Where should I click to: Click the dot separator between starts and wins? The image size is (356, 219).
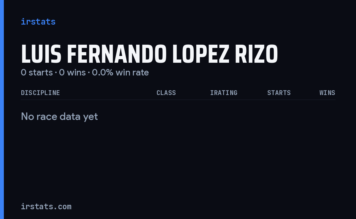(56, 73)
